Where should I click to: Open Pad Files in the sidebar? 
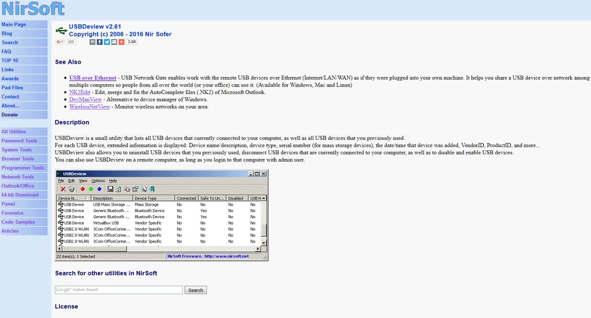24,88
